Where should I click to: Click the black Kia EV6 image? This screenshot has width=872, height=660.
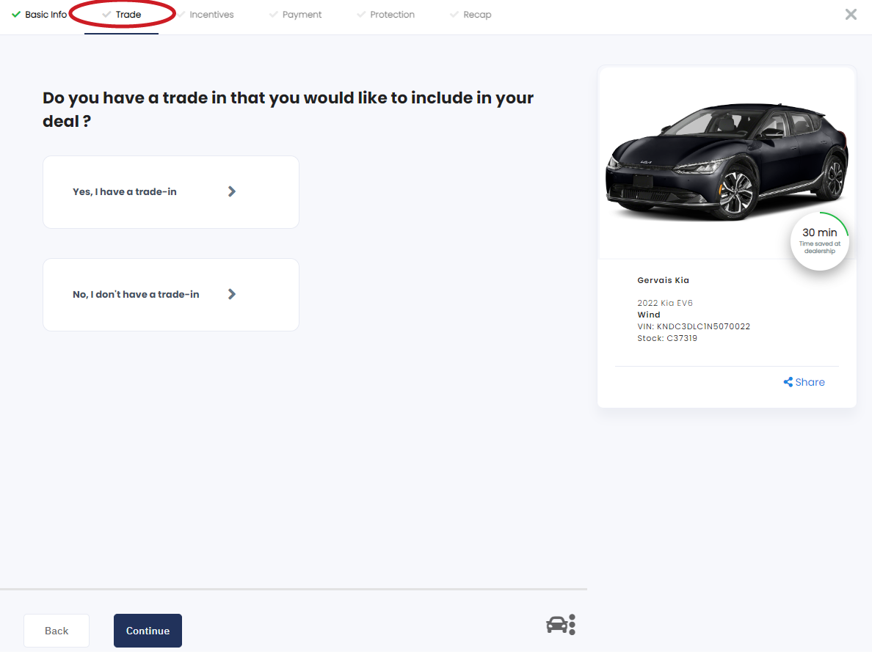click(x=727, y=161)
